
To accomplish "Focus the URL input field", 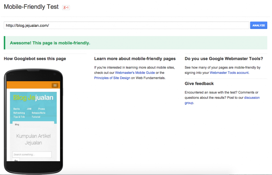I will pyautogui.click(x=126, y=25).
